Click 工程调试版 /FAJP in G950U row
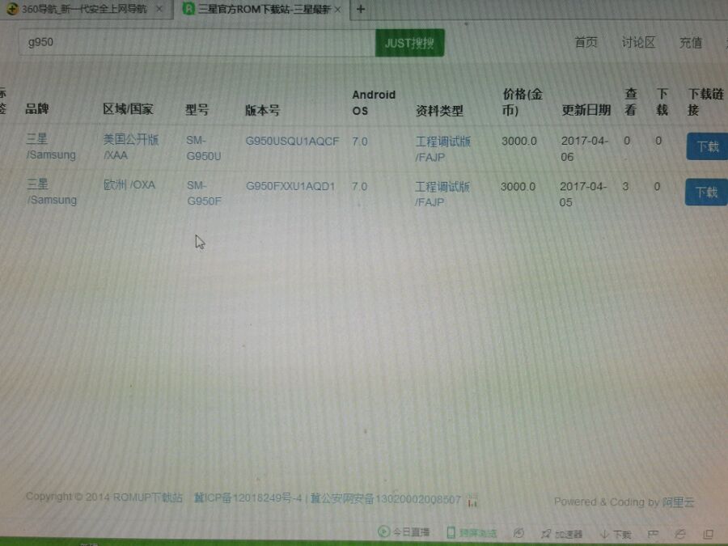The width and height of the screenshot is (728, 546). pyautogui.click(x=442, y=149)
